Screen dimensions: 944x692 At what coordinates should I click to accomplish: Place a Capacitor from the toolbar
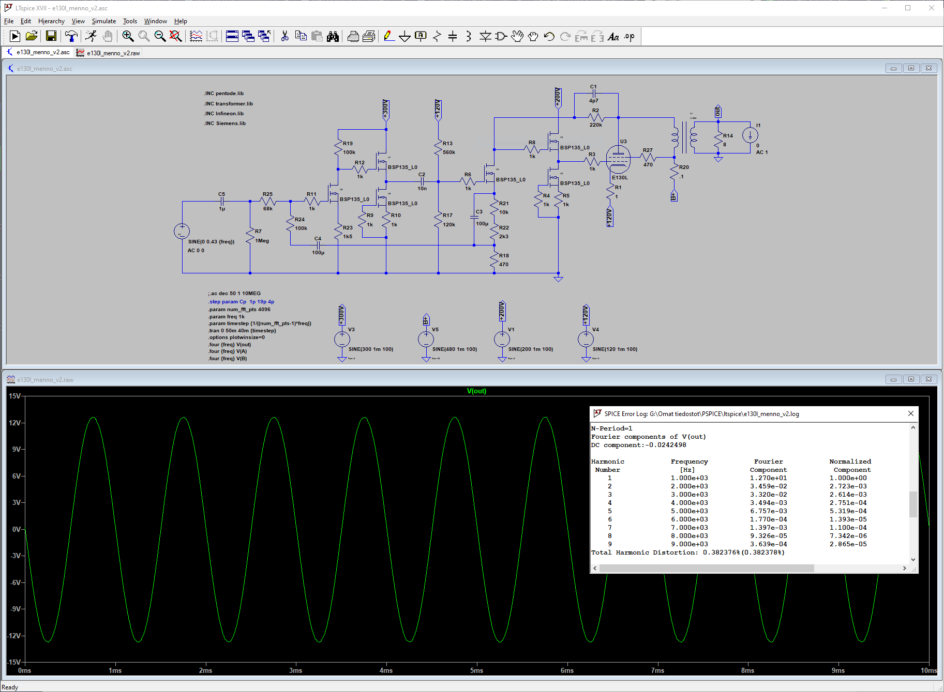click(x=453, y=36)
